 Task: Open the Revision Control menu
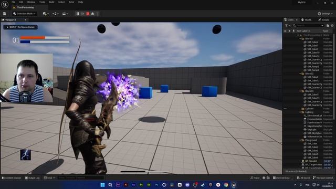323,178
